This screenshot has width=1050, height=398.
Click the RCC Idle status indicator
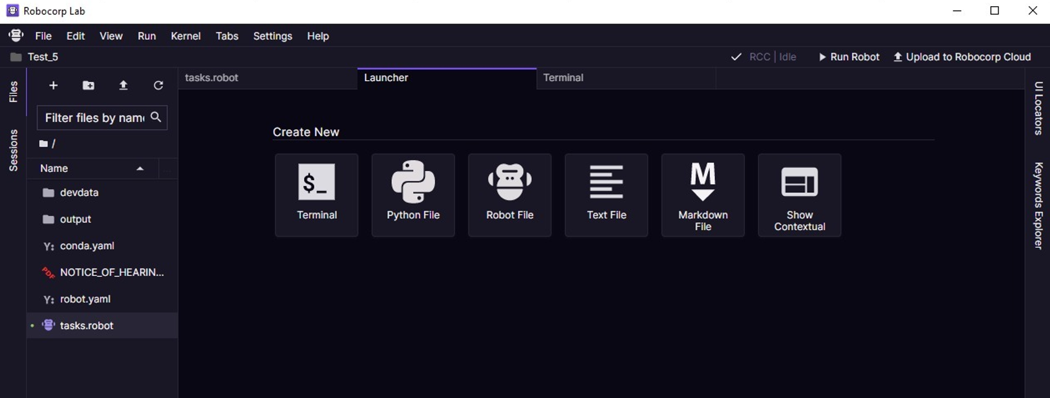[x=764, y=57]
